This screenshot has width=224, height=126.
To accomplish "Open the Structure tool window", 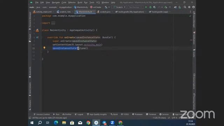I will (30, 105).
